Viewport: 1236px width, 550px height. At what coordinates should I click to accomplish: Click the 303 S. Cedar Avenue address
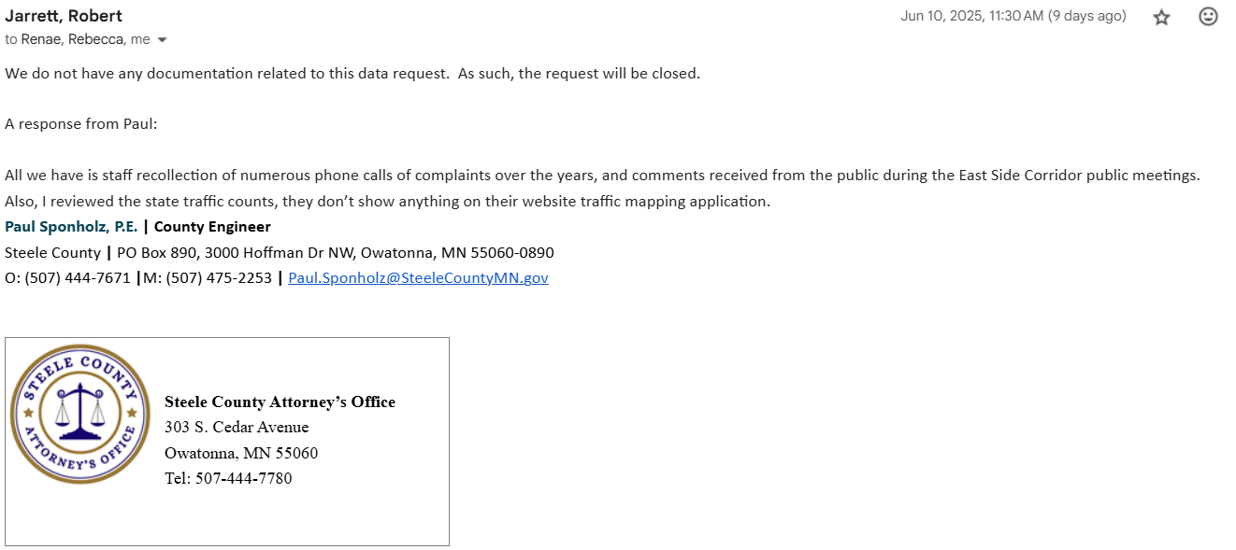[x=237, y=427]
